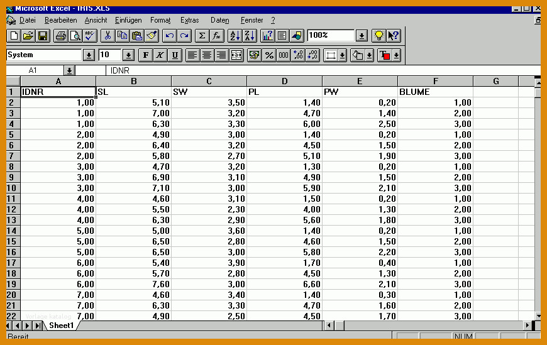547x345 pixels.
Task: Toggle italic K formatting
Action: 160,55
